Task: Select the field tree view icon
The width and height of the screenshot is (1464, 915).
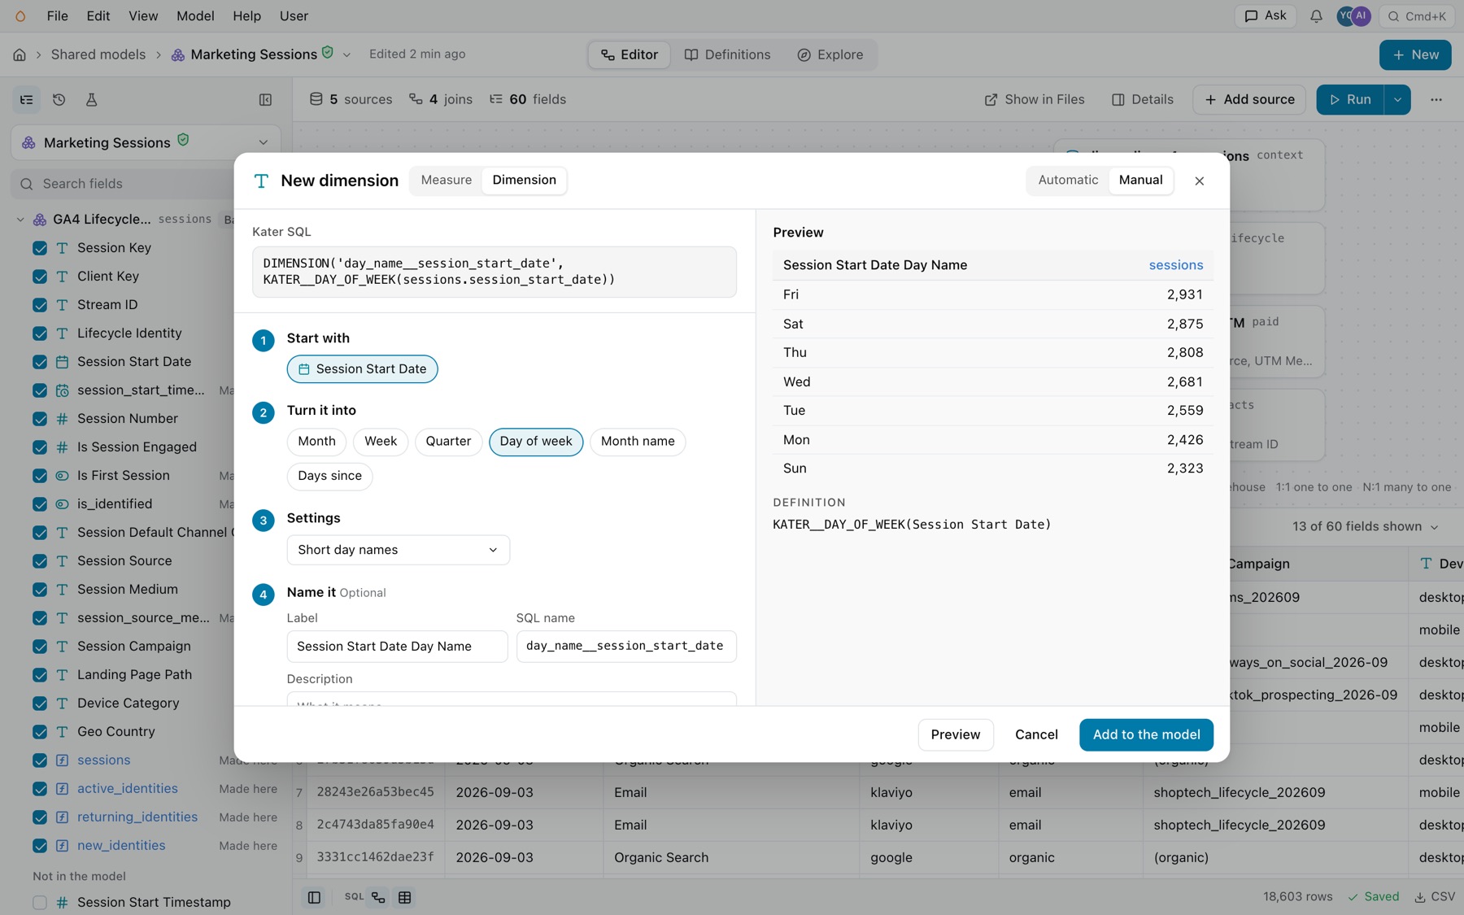Action: click(x=27, y=99)
